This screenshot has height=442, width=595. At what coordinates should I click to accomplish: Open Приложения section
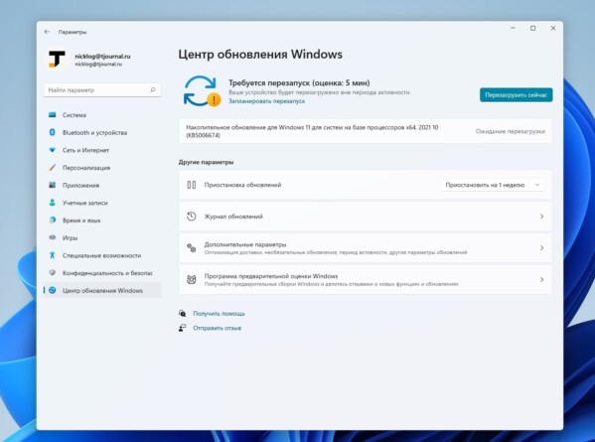[102, 185]
